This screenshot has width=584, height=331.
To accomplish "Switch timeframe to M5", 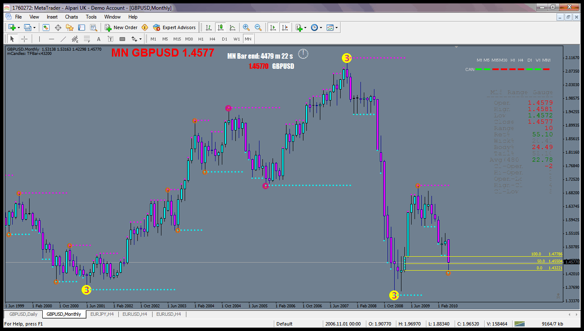I will [x=165, y=39].
